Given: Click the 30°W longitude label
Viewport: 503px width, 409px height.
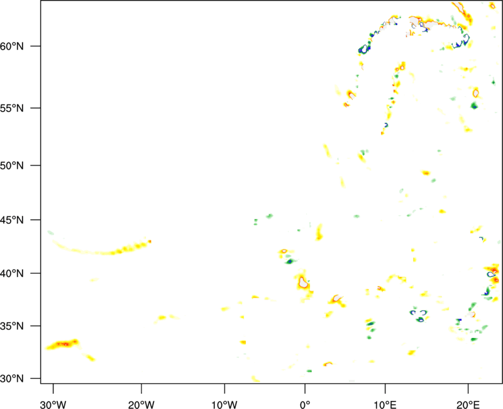Looking at the screenshot, I should (53, 405).
